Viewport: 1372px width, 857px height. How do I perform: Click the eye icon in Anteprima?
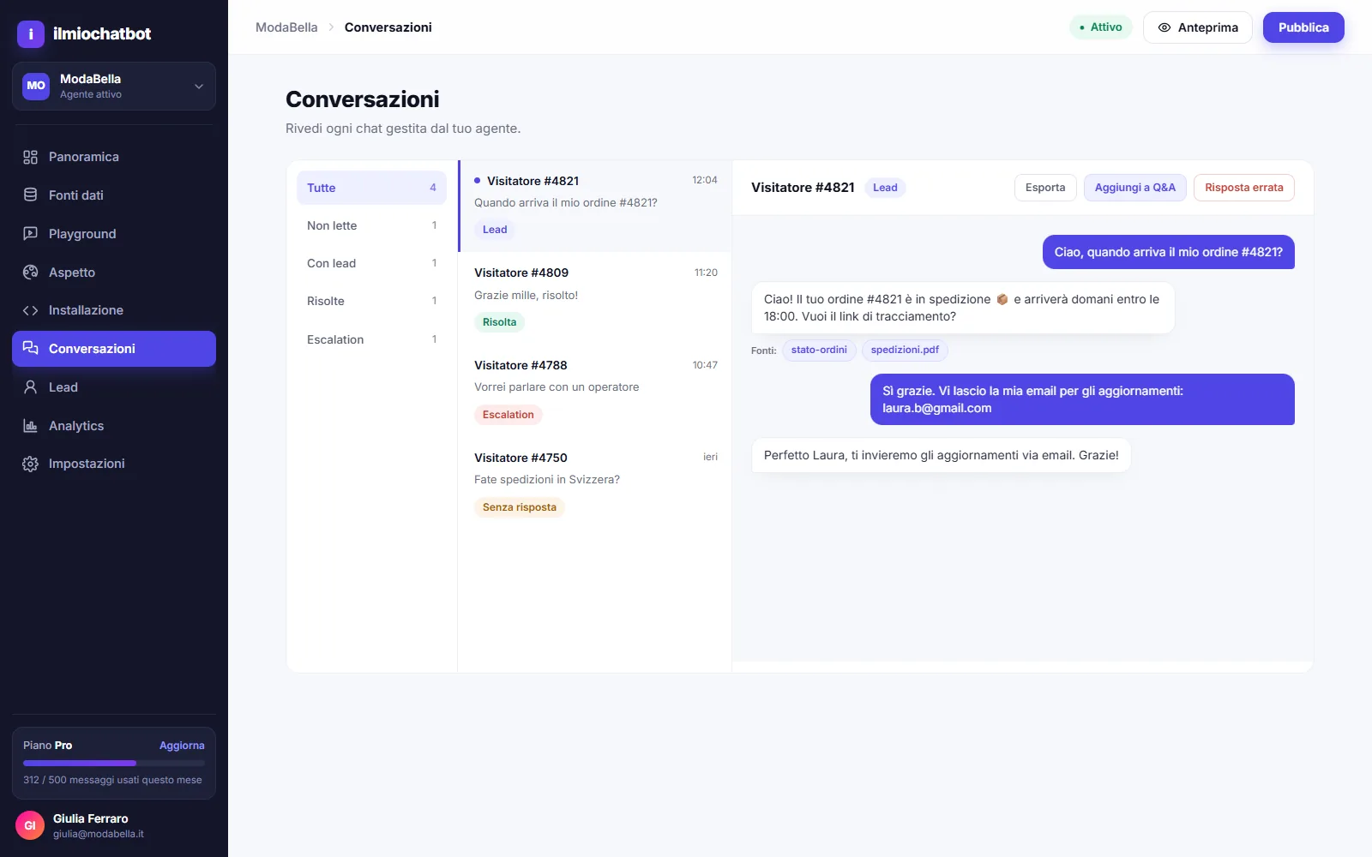click(1164, 27)
